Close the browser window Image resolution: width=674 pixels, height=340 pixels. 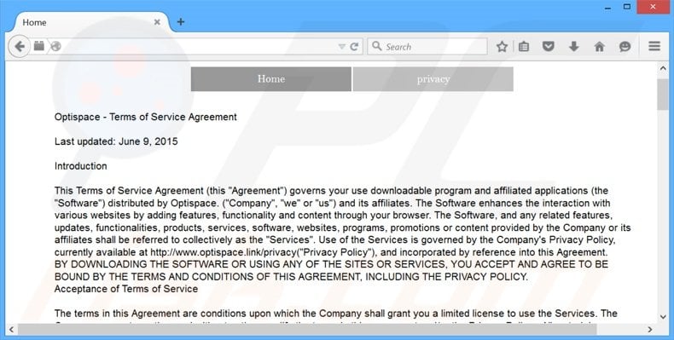pos(654,7)
